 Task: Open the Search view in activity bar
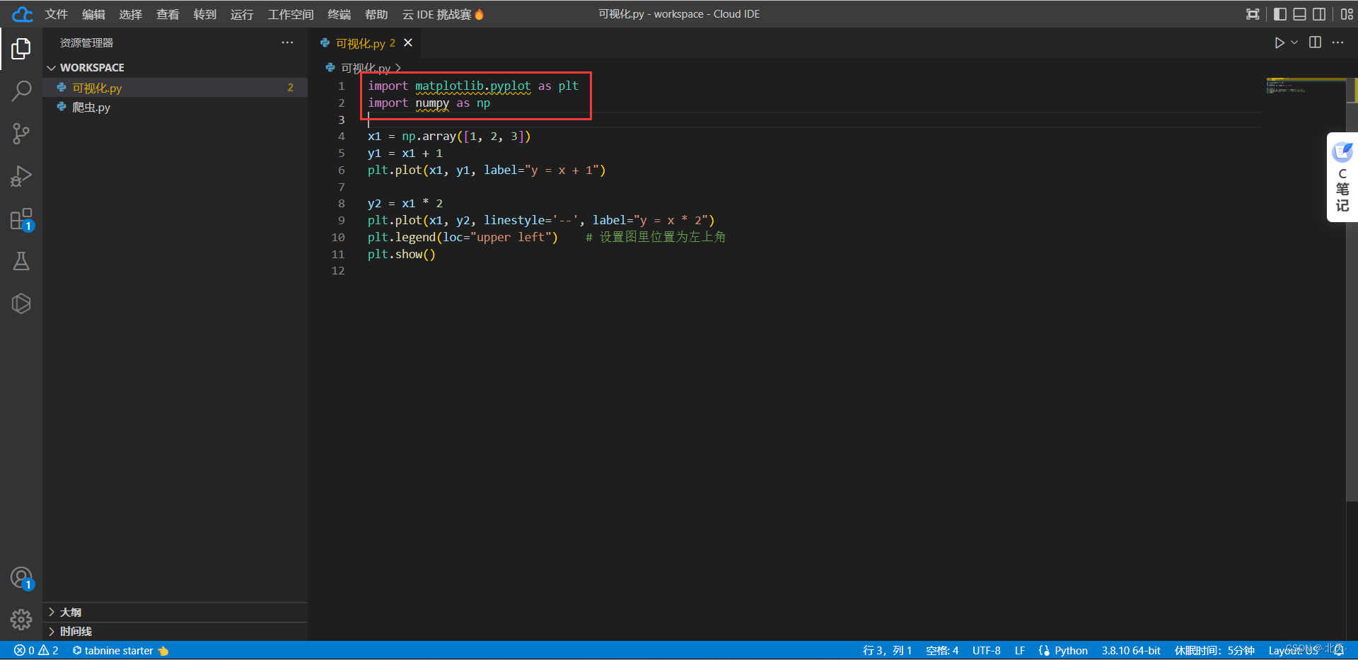[x=21, y=91]
